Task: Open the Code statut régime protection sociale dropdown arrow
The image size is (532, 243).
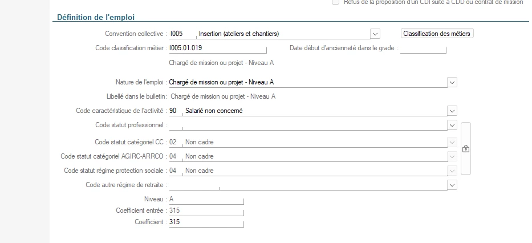Action: 452,171
